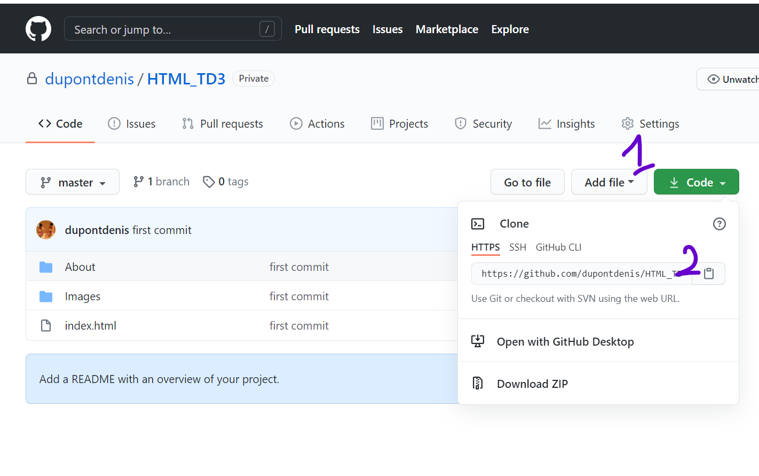Screen dimensions: 759x476
Task: Click the ZIP file icon
Action: pos(478,383)
